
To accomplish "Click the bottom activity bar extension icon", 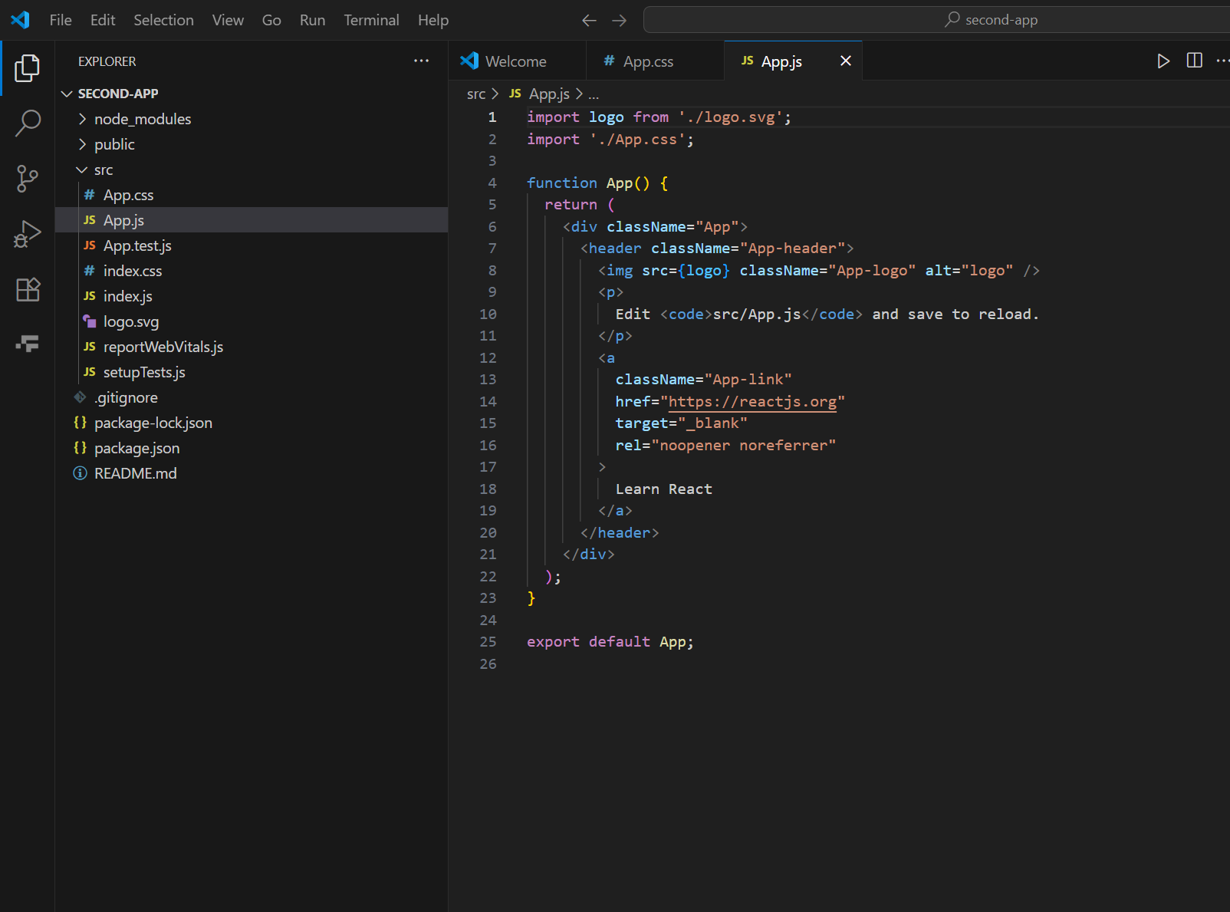I will (x=28, y=344).
